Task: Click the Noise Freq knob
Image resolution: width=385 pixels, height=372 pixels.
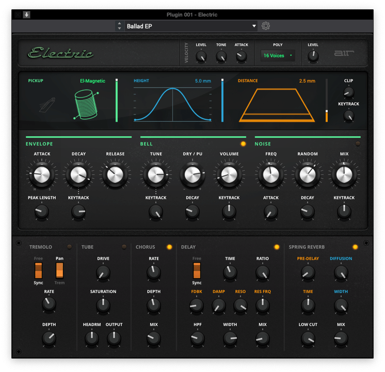Action: (x=271, y=175)
